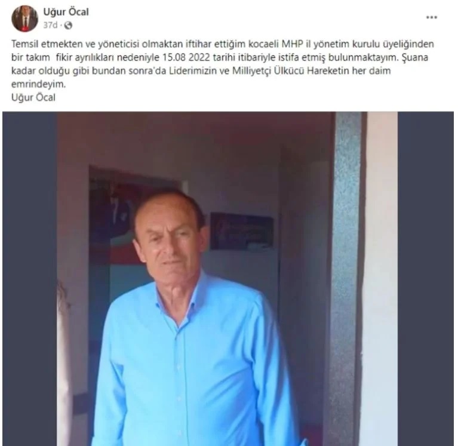Open the Uğur Öcal profile name link
Viewport: 458px width, 446px height.
pos(66,12)
